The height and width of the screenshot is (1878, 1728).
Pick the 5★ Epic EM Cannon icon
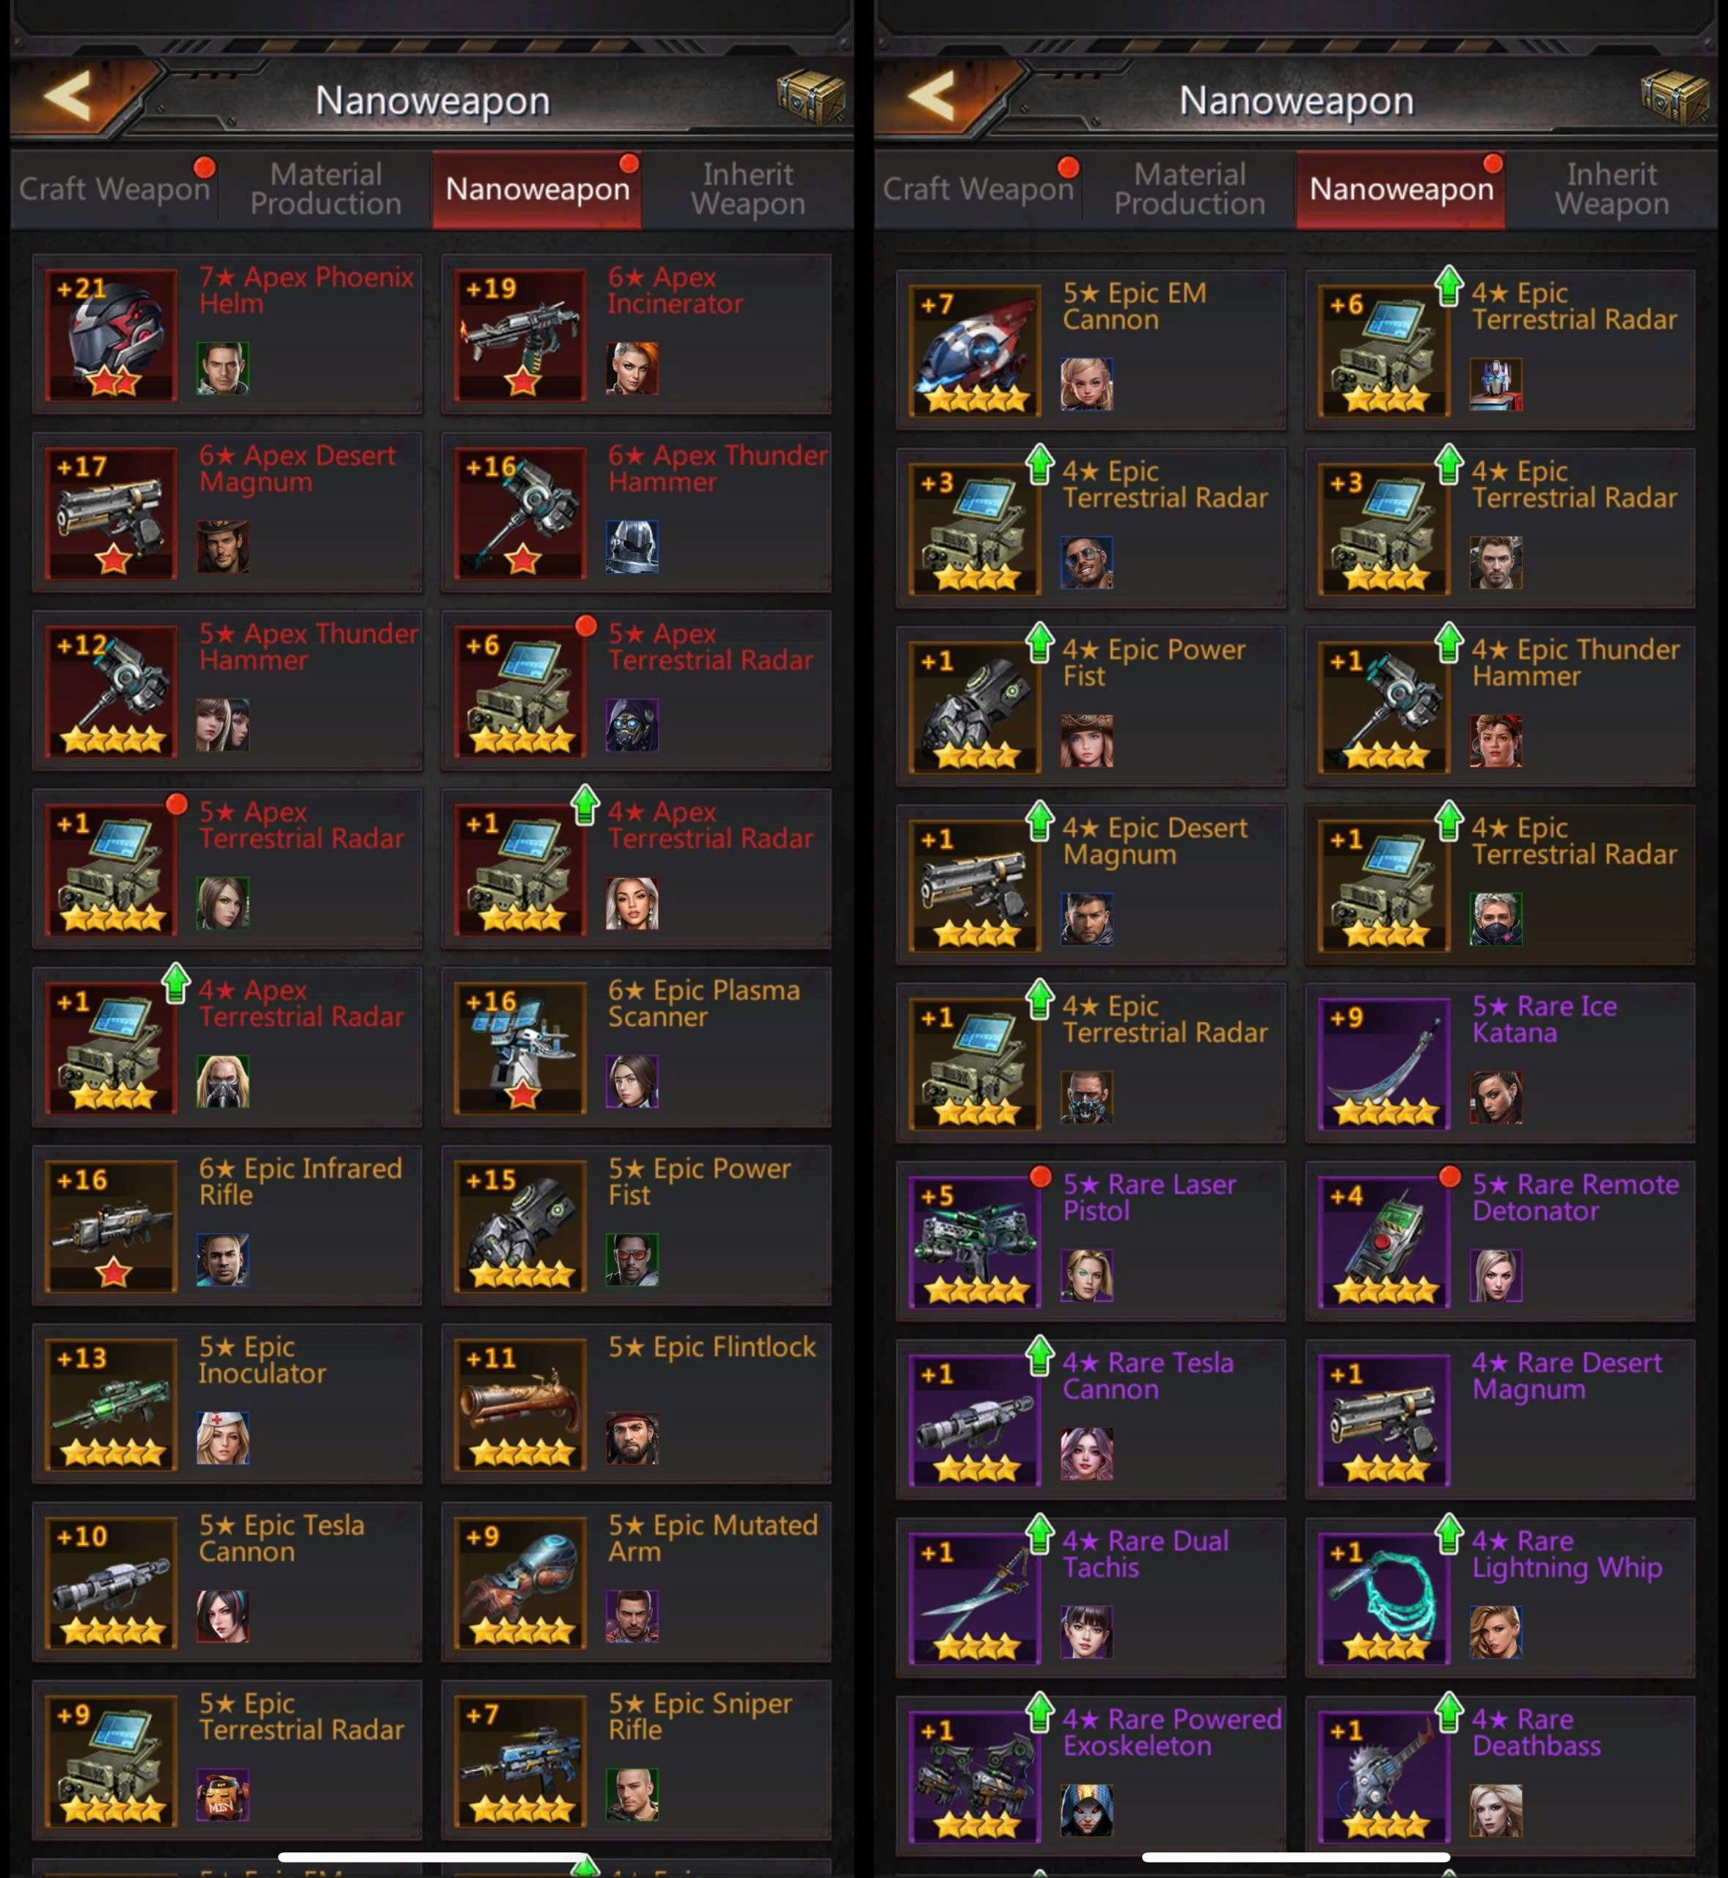coord(975,351)
